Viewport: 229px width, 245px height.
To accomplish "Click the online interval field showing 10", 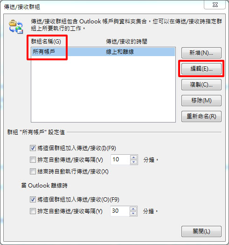I will (120, 159).
